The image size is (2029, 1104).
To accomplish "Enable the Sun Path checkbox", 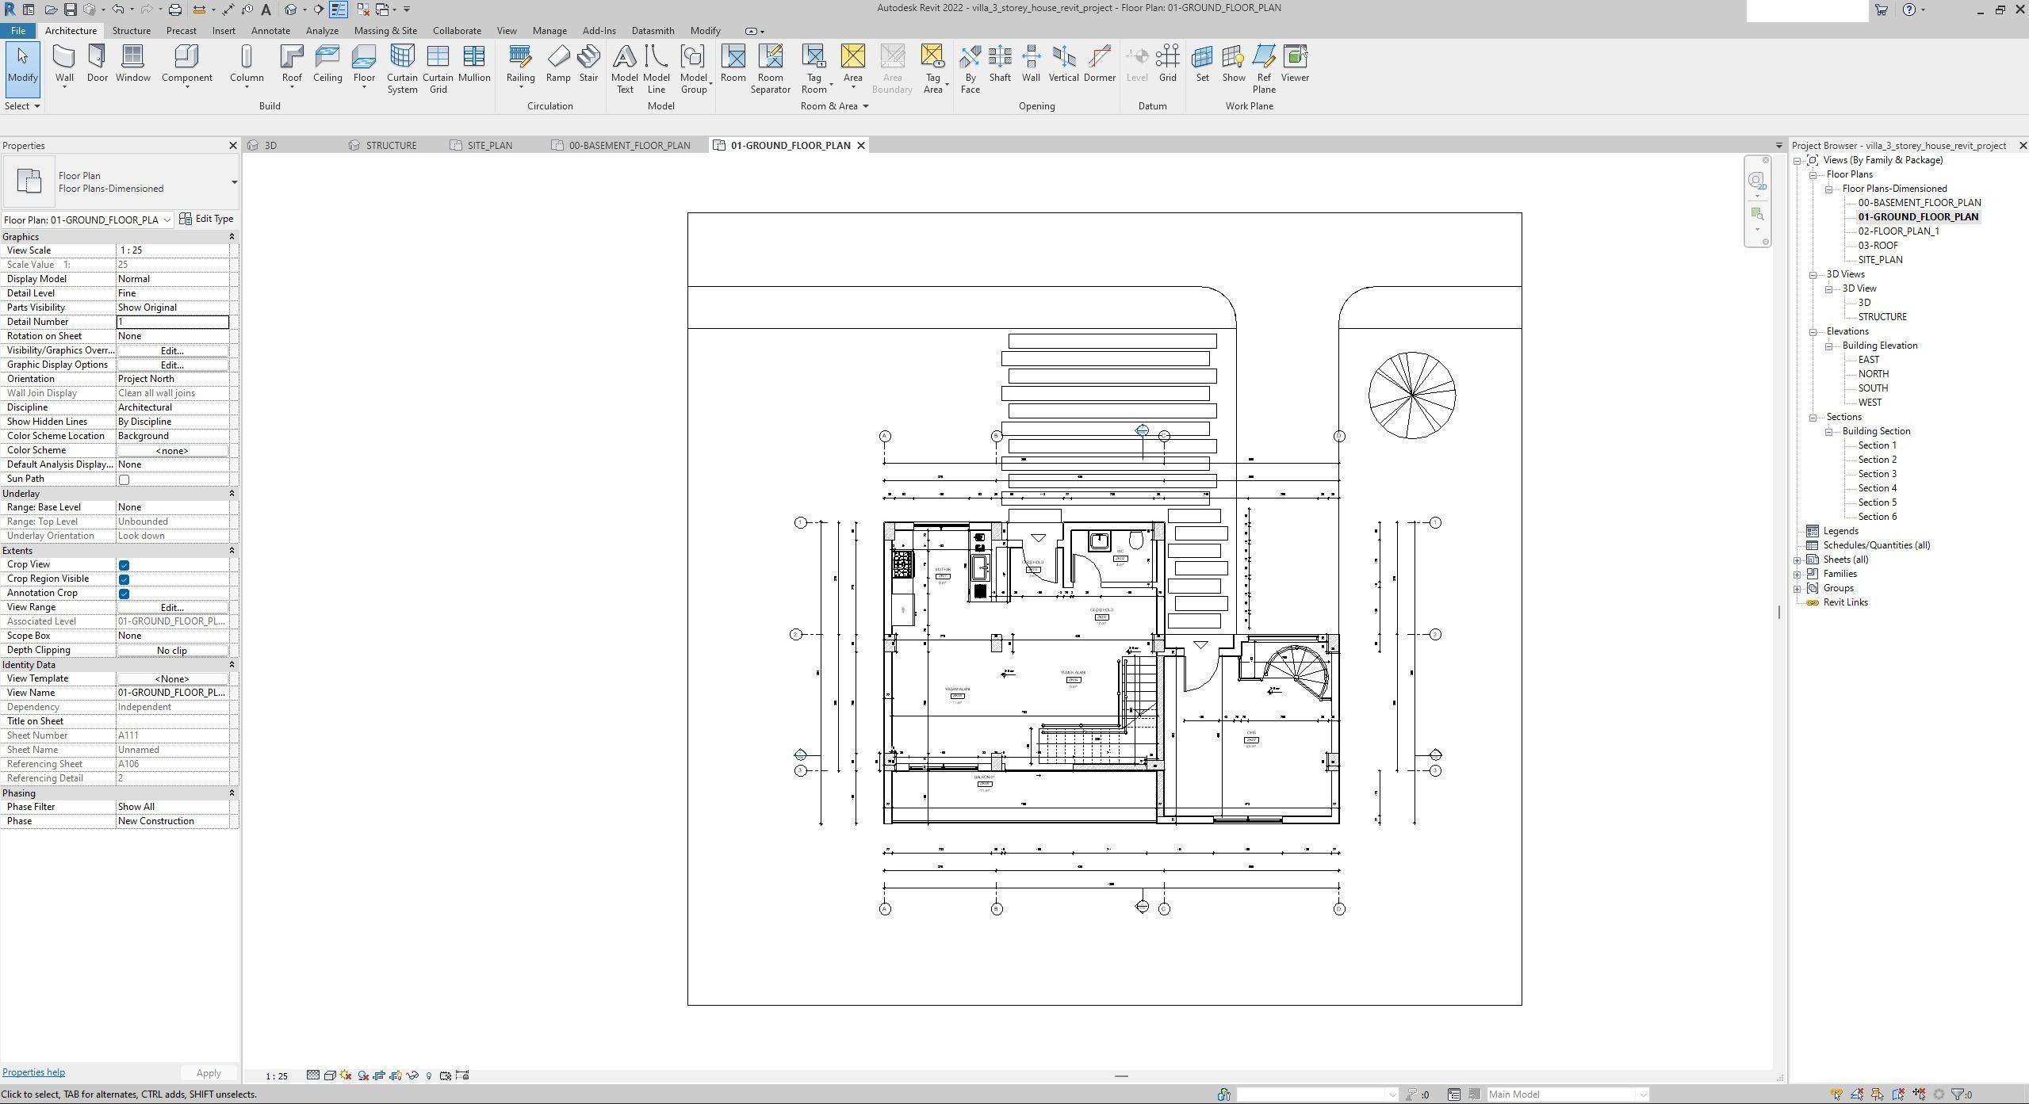I will coord(124,479).
